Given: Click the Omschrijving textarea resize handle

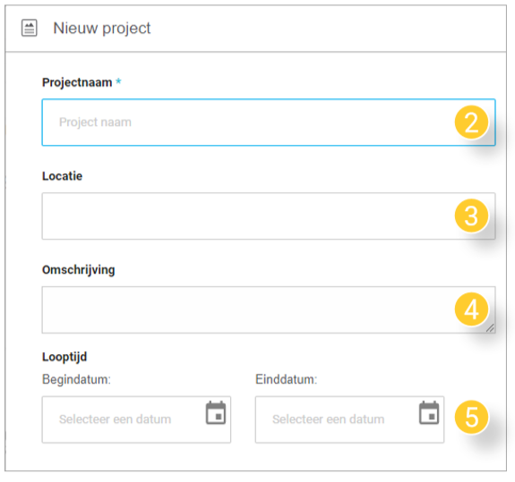Looking at the screenshot, I should pos(490,328).
